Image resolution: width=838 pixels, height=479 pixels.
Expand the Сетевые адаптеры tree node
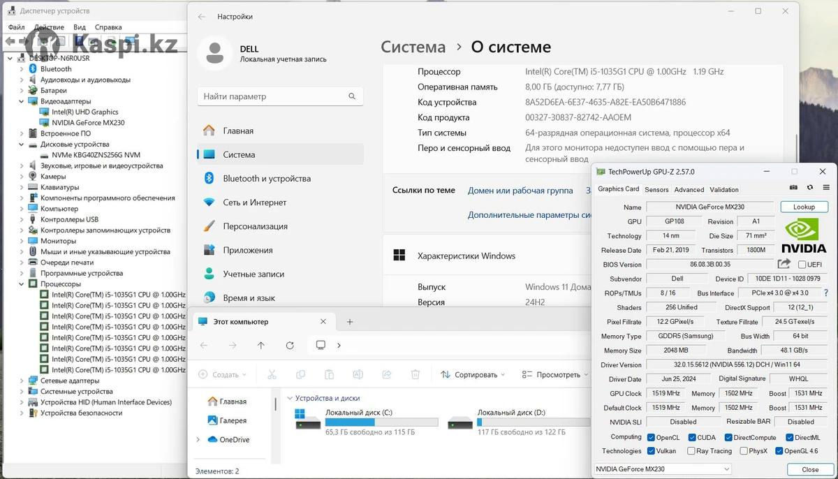(22, 381)
